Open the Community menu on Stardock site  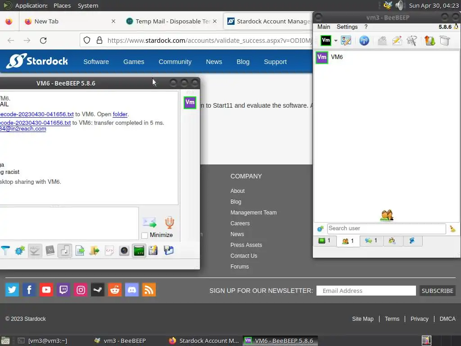click(x=175, y=62)
